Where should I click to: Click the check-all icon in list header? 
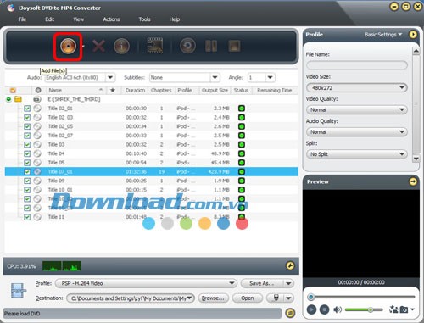[x=13, y=90]
